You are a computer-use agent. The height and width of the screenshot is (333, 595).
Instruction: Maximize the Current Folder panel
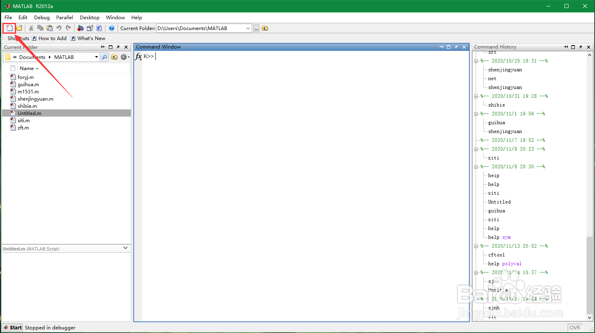click(111, 47)
